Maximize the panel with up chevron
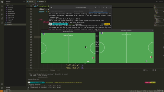Screen dimensions: 164x92 click(160, 70)
